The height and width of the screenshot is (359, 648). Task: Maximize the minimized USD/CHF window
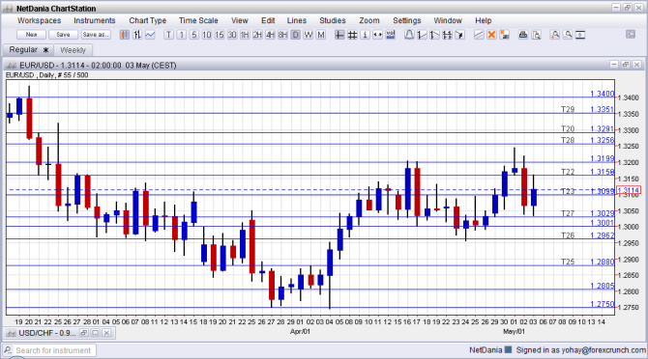pos(96,333)
